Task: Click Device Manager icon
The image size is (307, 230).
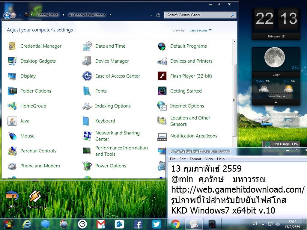Action: point(87,61)
